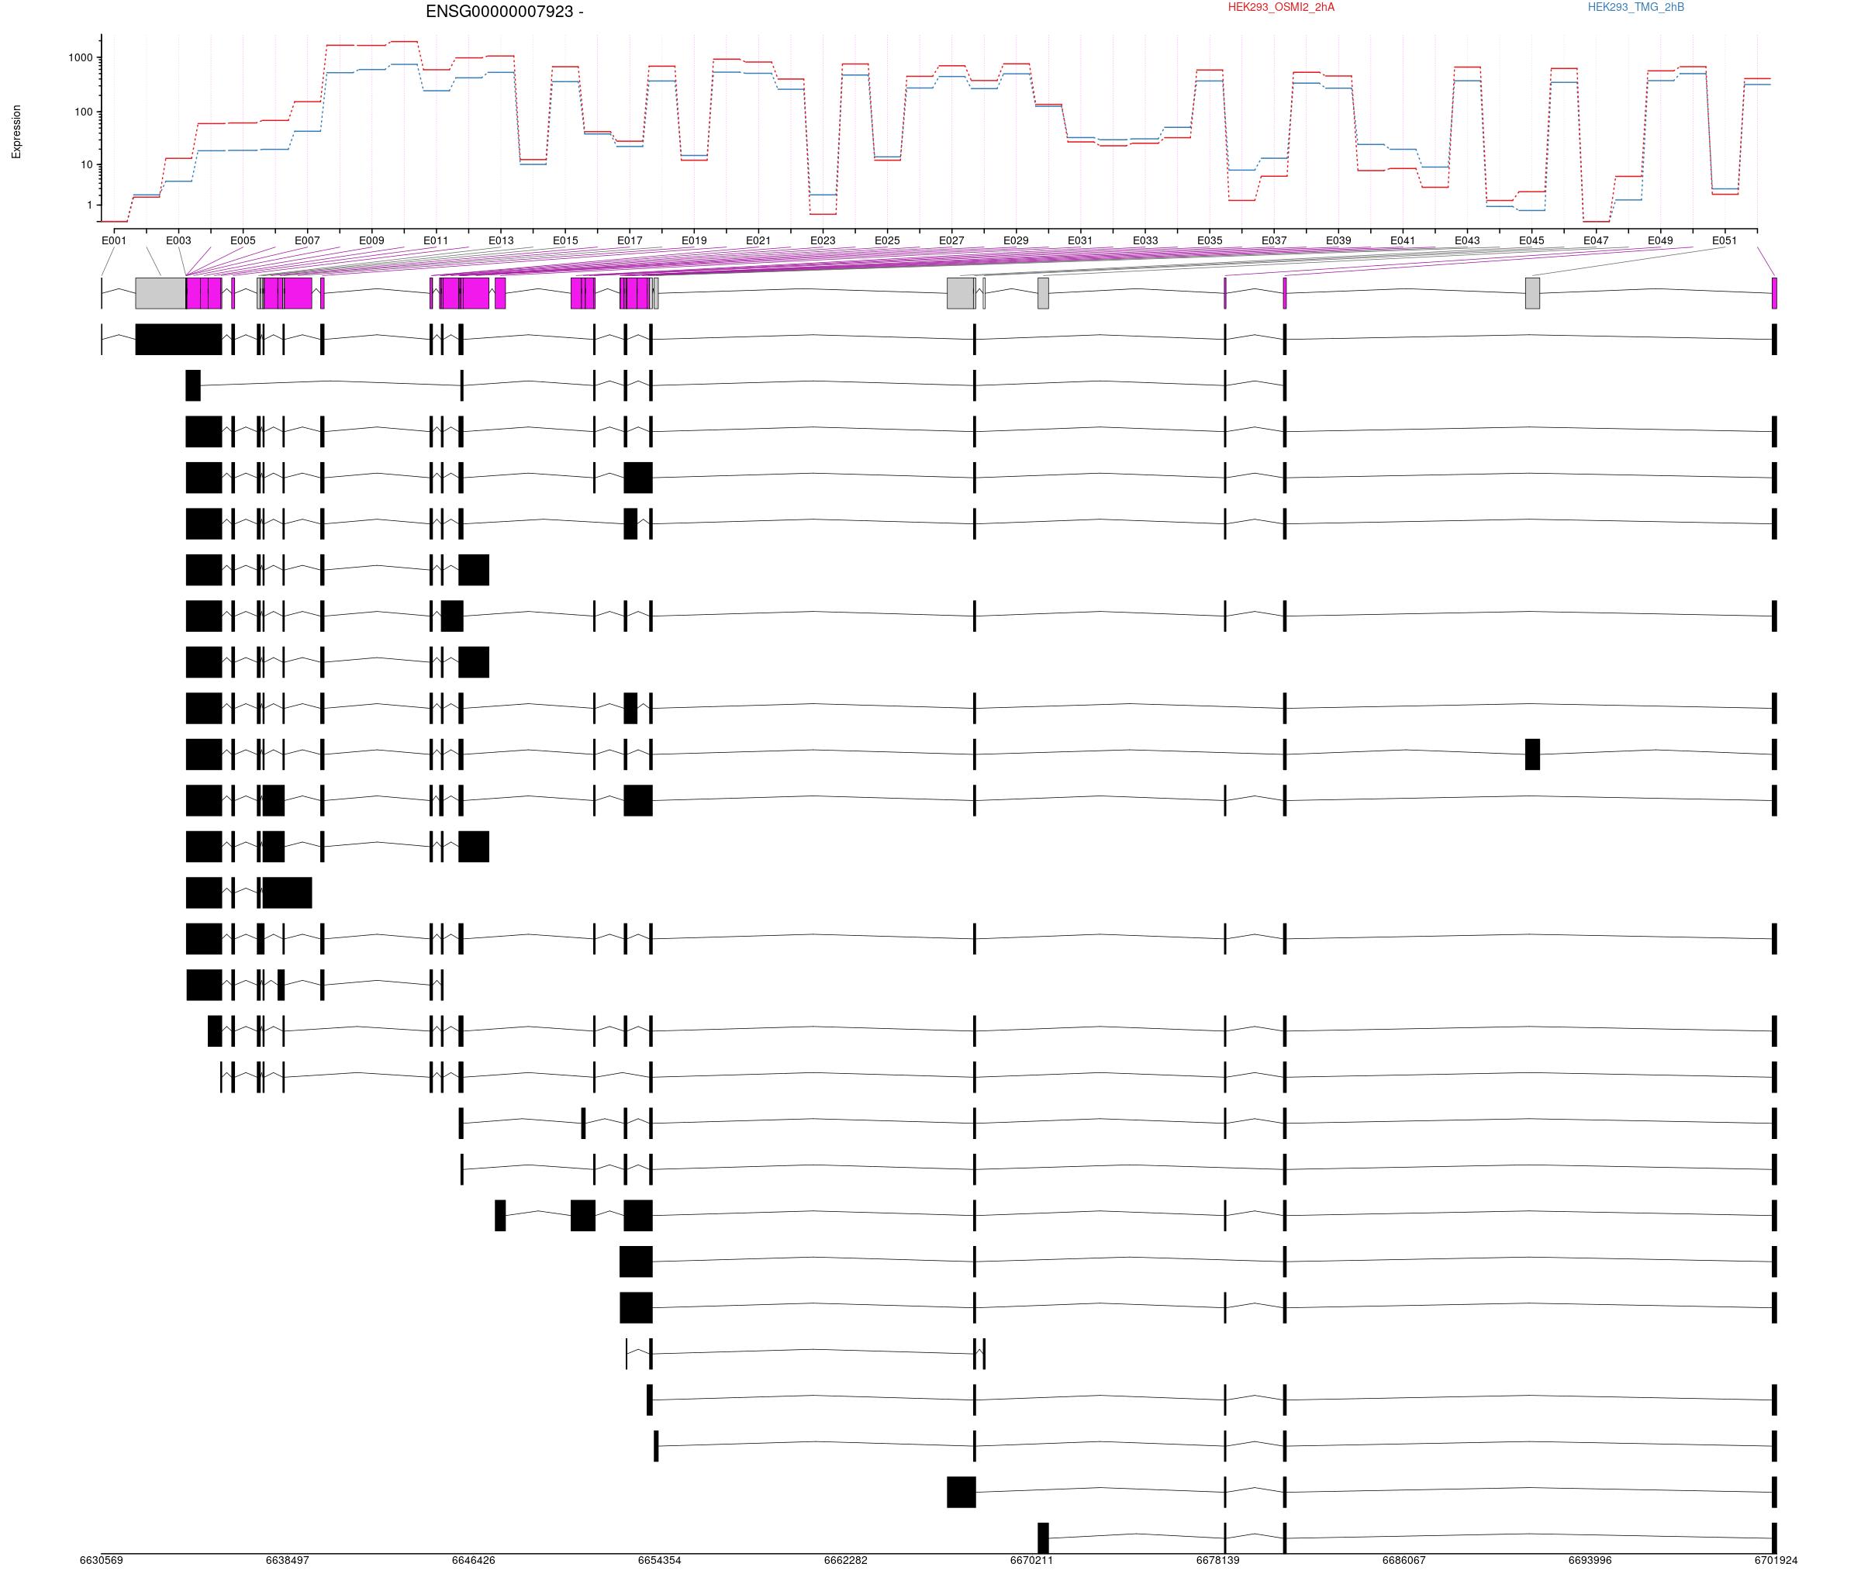Click first black exon of bottom-most transcript
This screenshot has width=1861, height=1574.
[1043, 1538]
